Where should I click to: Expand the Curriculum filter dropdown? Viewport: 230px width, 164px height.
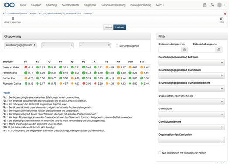pyautogui.click(x=192, y=114)
